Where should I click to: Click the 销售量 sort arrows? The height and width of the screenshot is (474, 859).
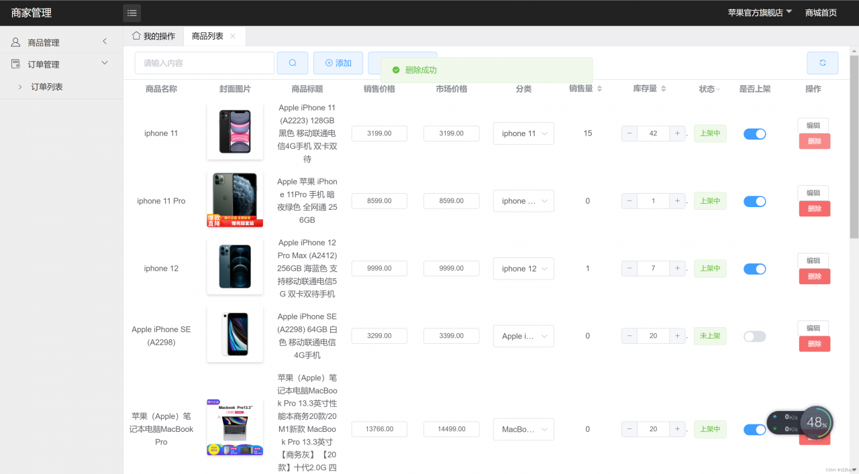(x=599, y=88)
